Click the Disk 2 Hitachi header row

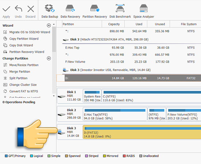(x=132, y=39)
